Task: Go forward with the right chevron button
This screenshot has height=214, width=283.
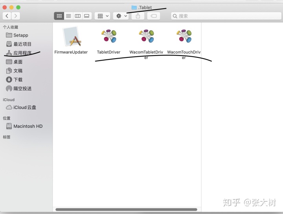Action: point(16,16)
